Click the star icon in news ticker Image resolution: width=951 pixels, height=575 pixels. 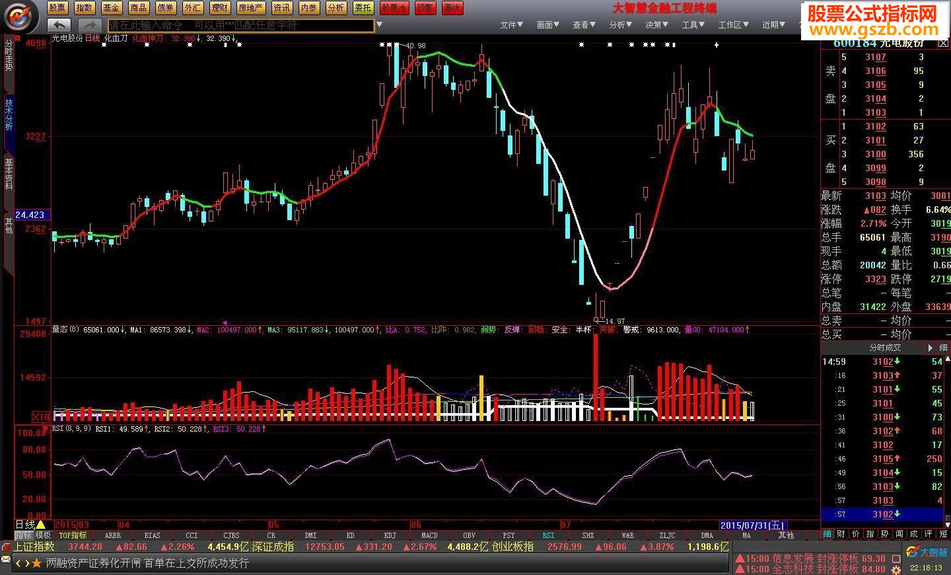(37, 563)
